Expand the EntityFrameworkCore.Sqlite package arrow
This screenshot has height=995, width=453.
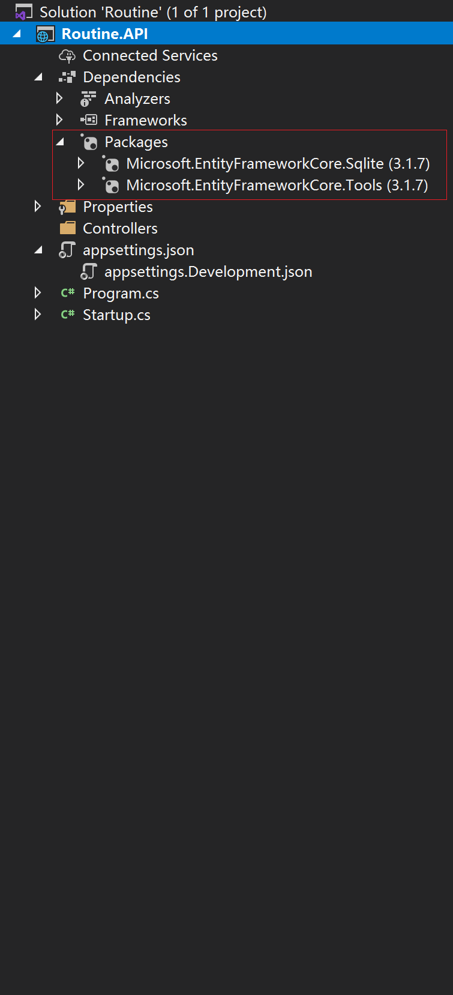click(81, 163)
